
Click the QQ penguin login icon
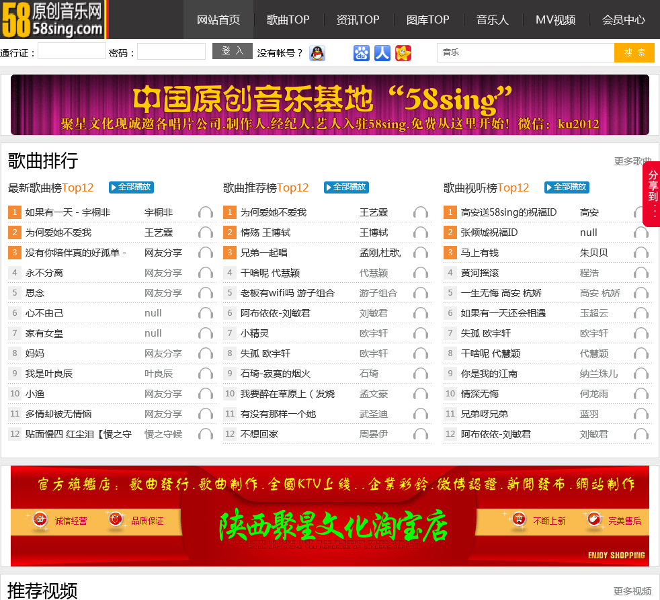[x=317, y=53]
